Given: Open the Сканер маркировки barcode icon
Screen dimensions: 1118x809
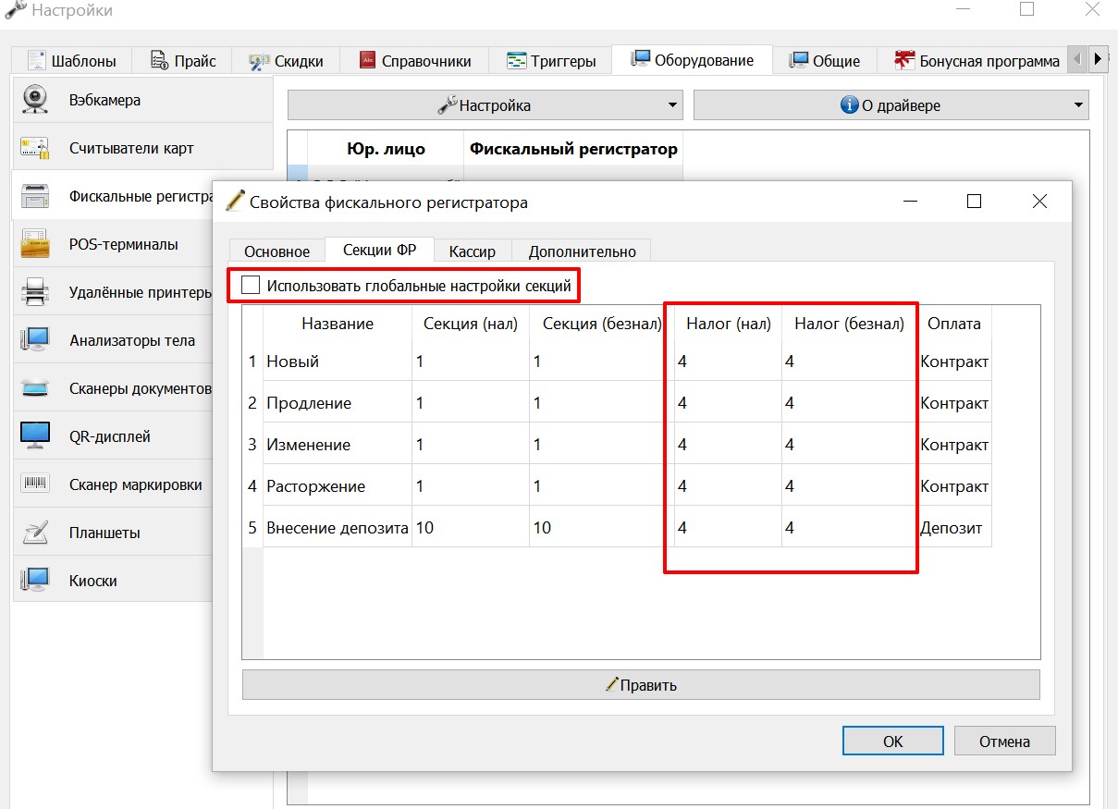Looking at the screenshot, I should pos(35,484).
